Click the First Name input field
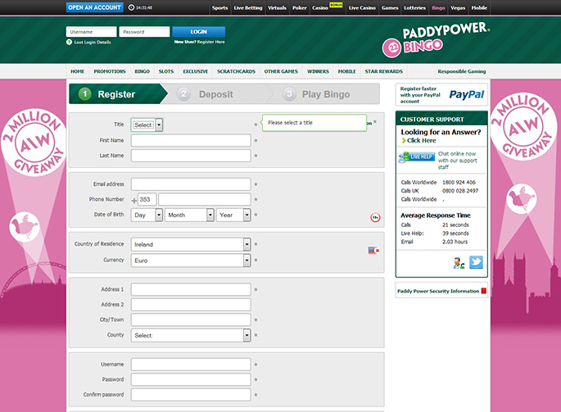561x412 pixels. (x=191, y=141)
